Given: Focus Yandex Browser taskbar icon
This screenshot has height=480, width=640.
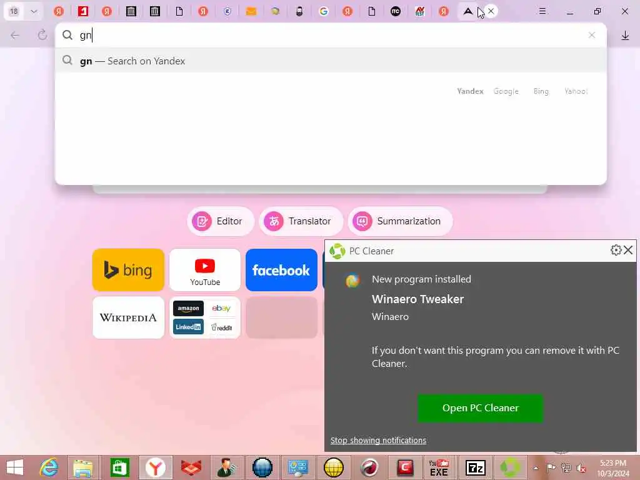Looking at the screenshot, I should (x=155, y=467).
